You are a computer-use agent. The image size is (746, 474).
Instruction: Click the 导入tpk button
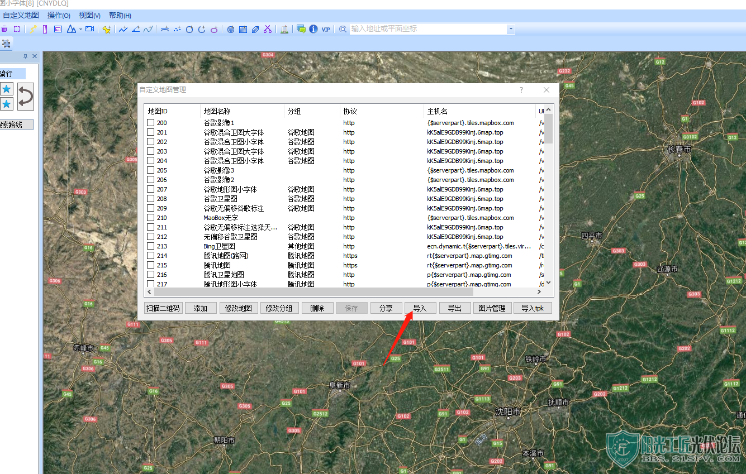[533, 308]
